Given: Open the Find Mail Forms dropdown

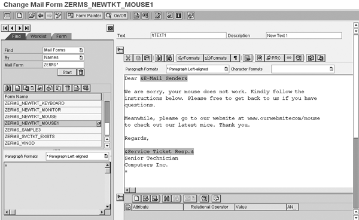Looking at the screenshot, I should (x=81, y=50).
